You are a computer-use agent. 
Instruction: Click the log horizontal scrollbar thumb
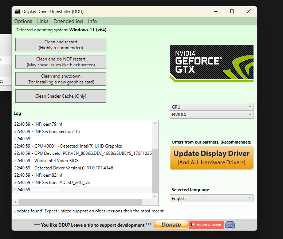pos(80,202)
